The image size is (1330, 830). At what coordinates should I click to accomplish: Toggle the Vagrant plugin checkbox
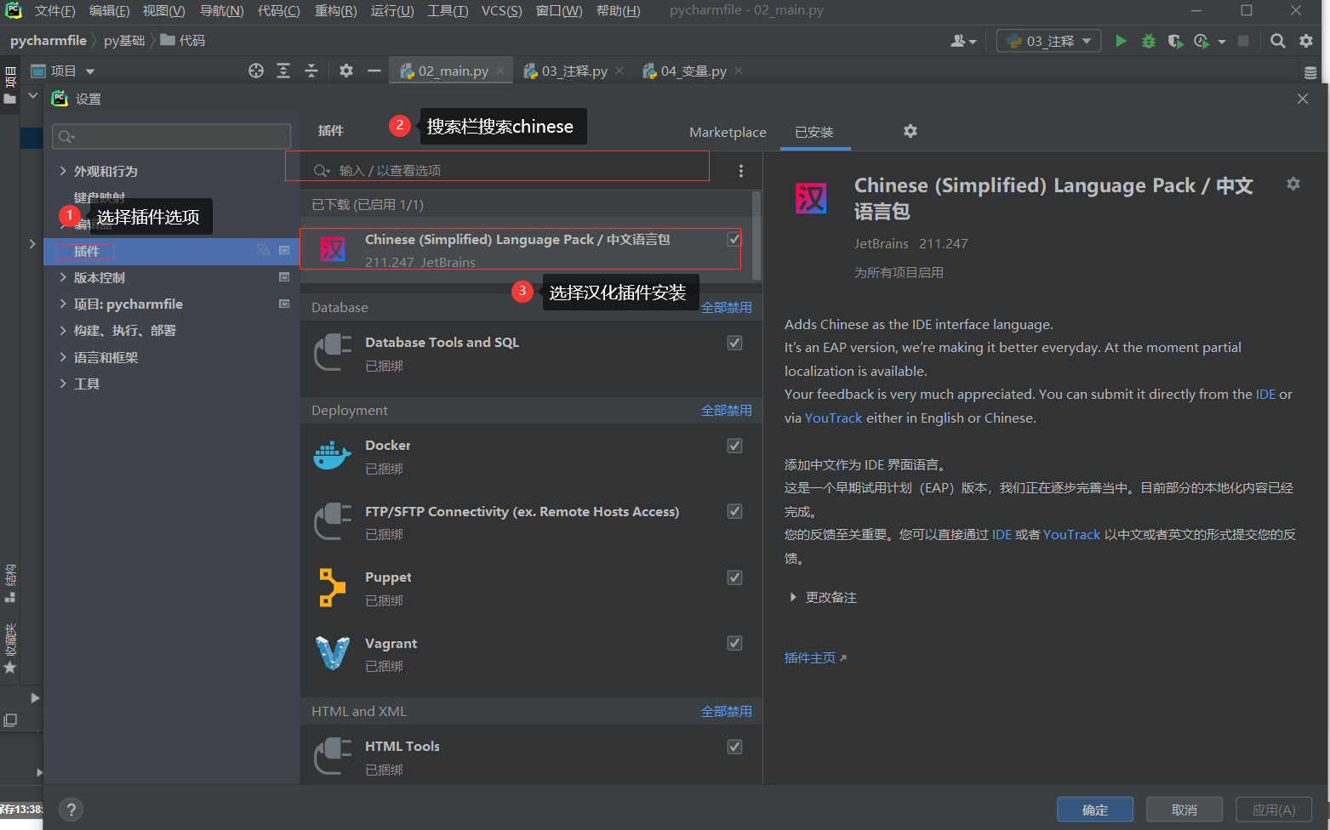[x=734, y=643]
